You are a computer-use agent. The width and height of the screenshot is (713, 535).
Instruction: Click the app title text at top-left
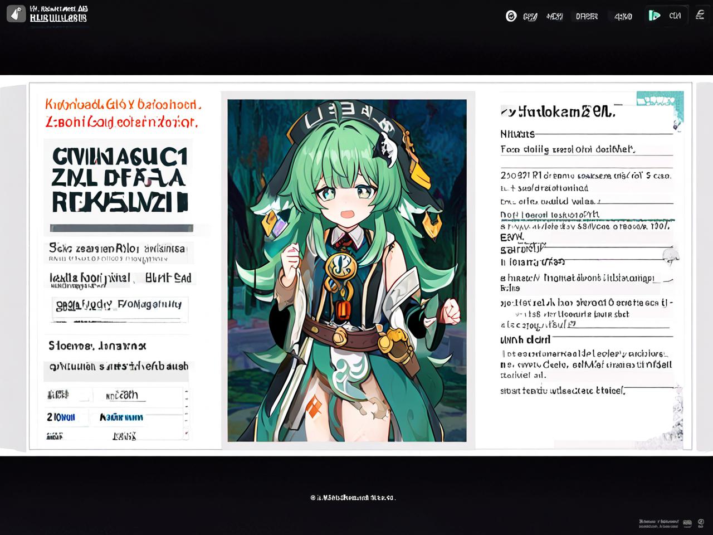pos(58,13)
